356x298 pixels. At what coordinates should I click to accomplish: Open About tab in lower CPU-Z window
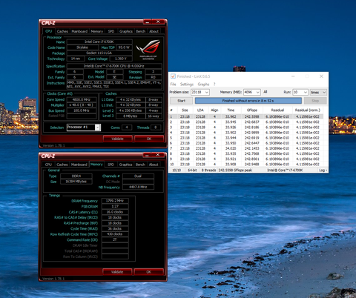[154, 165]
